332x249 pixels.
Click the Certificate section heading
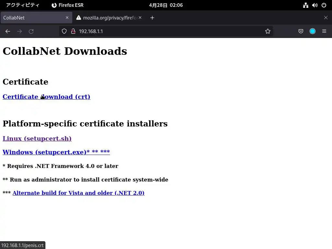pyautogui.click(x=25, y=82)
